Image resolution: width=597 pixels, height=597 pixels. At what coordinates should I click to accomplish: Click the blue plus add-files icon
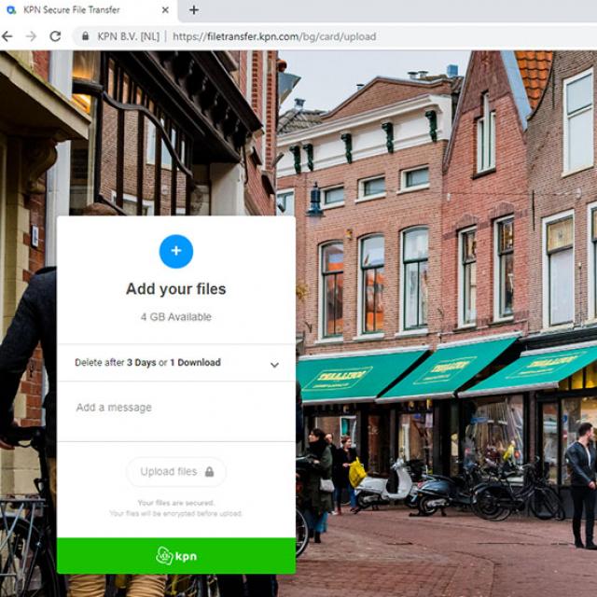[x=175, y=251]
